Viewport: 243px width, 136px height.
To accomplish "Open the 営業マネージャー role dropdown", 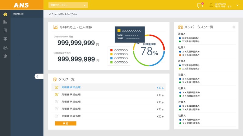I will [x=68, y=5].
